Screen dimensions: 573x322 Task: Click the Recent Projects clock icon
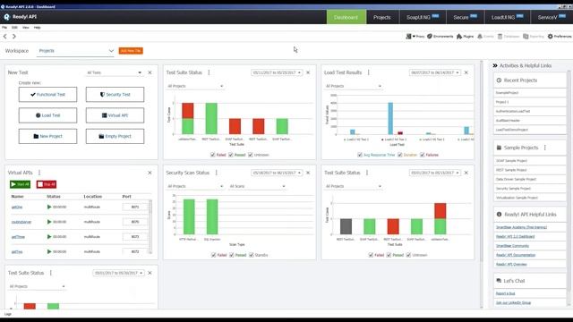click(499, 80)
